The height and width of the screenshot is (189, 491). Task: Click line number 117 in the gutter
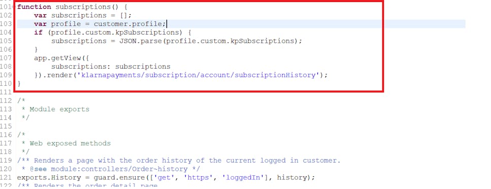(x=6, y=143)
